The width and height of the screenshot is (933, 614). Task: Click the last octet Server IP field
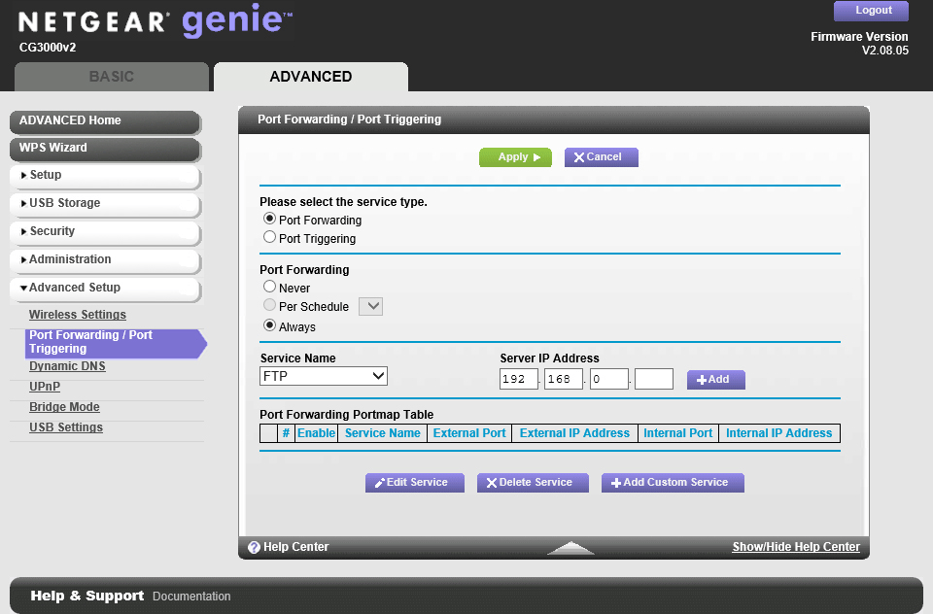[654, 379]
